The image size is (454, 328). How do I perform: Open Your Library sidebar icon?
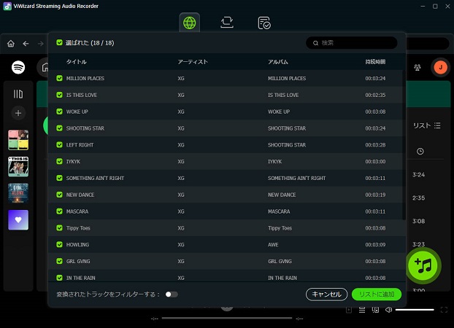point(18,94)
